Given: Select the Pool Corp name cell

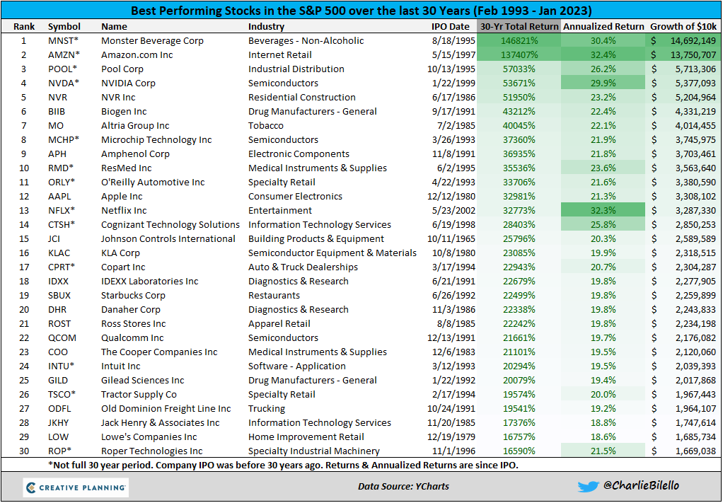Looking at the screenshot, I should click(122, 69).
